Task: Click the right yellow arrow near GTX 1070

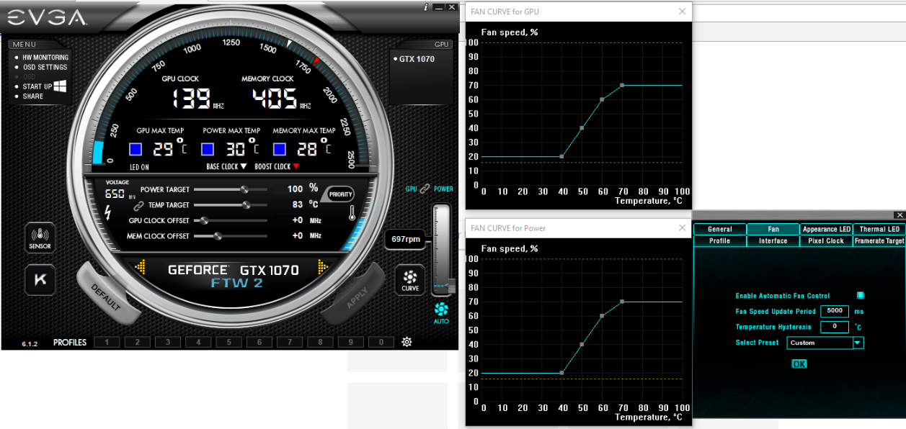Action: (x=323, y=268)
